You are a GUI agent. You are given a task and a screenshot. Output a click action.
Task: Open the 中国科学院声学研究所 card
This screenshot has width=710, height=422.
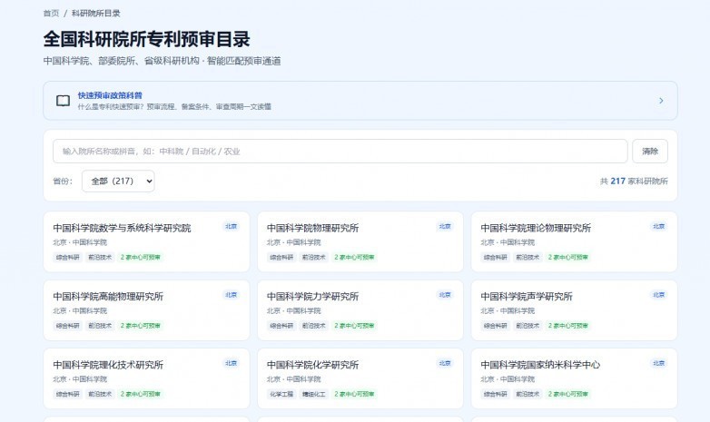click(x=574, y=310)
